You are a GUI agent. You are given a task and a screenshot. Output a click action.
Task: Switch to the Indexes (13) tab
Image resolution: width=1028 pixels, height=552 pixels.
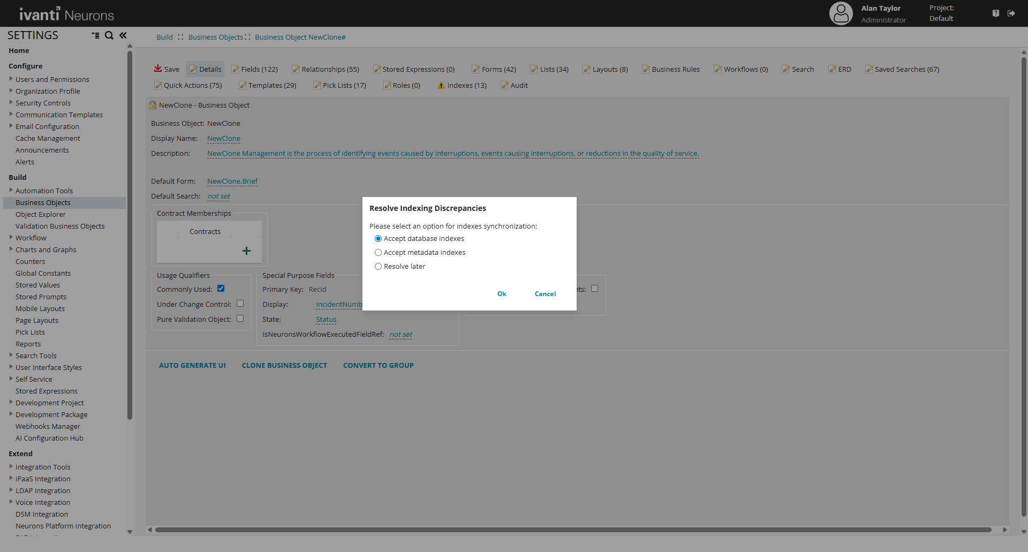[x=462, y=85]
